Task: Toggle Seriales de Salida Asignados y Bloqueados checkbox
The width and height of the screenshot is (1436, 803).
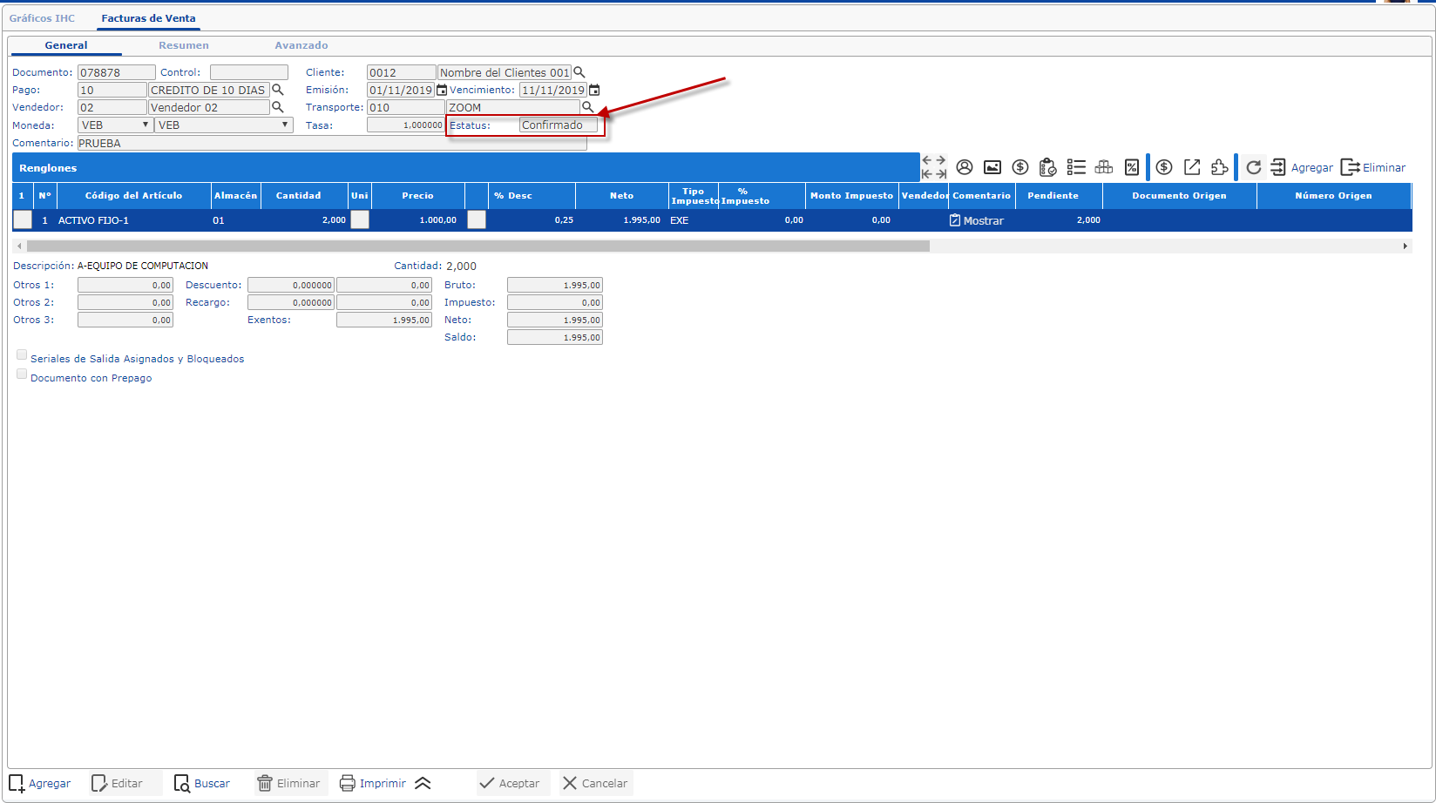Action: point(22,355)
